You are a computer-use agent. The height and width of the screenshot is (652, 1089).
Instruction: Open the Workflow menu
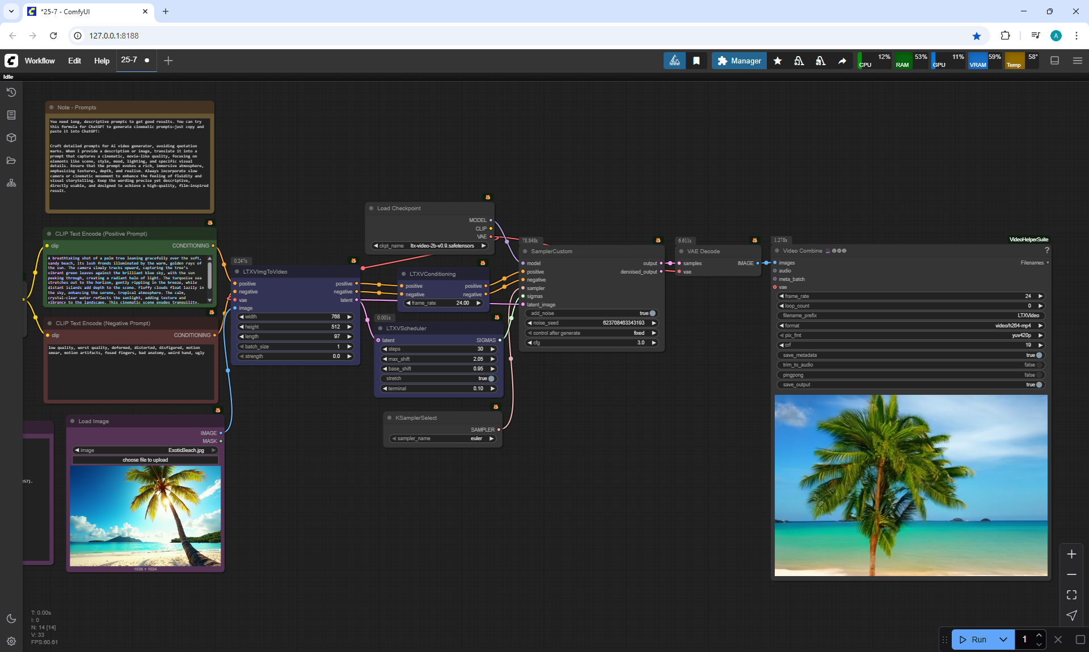coord(40,61)
